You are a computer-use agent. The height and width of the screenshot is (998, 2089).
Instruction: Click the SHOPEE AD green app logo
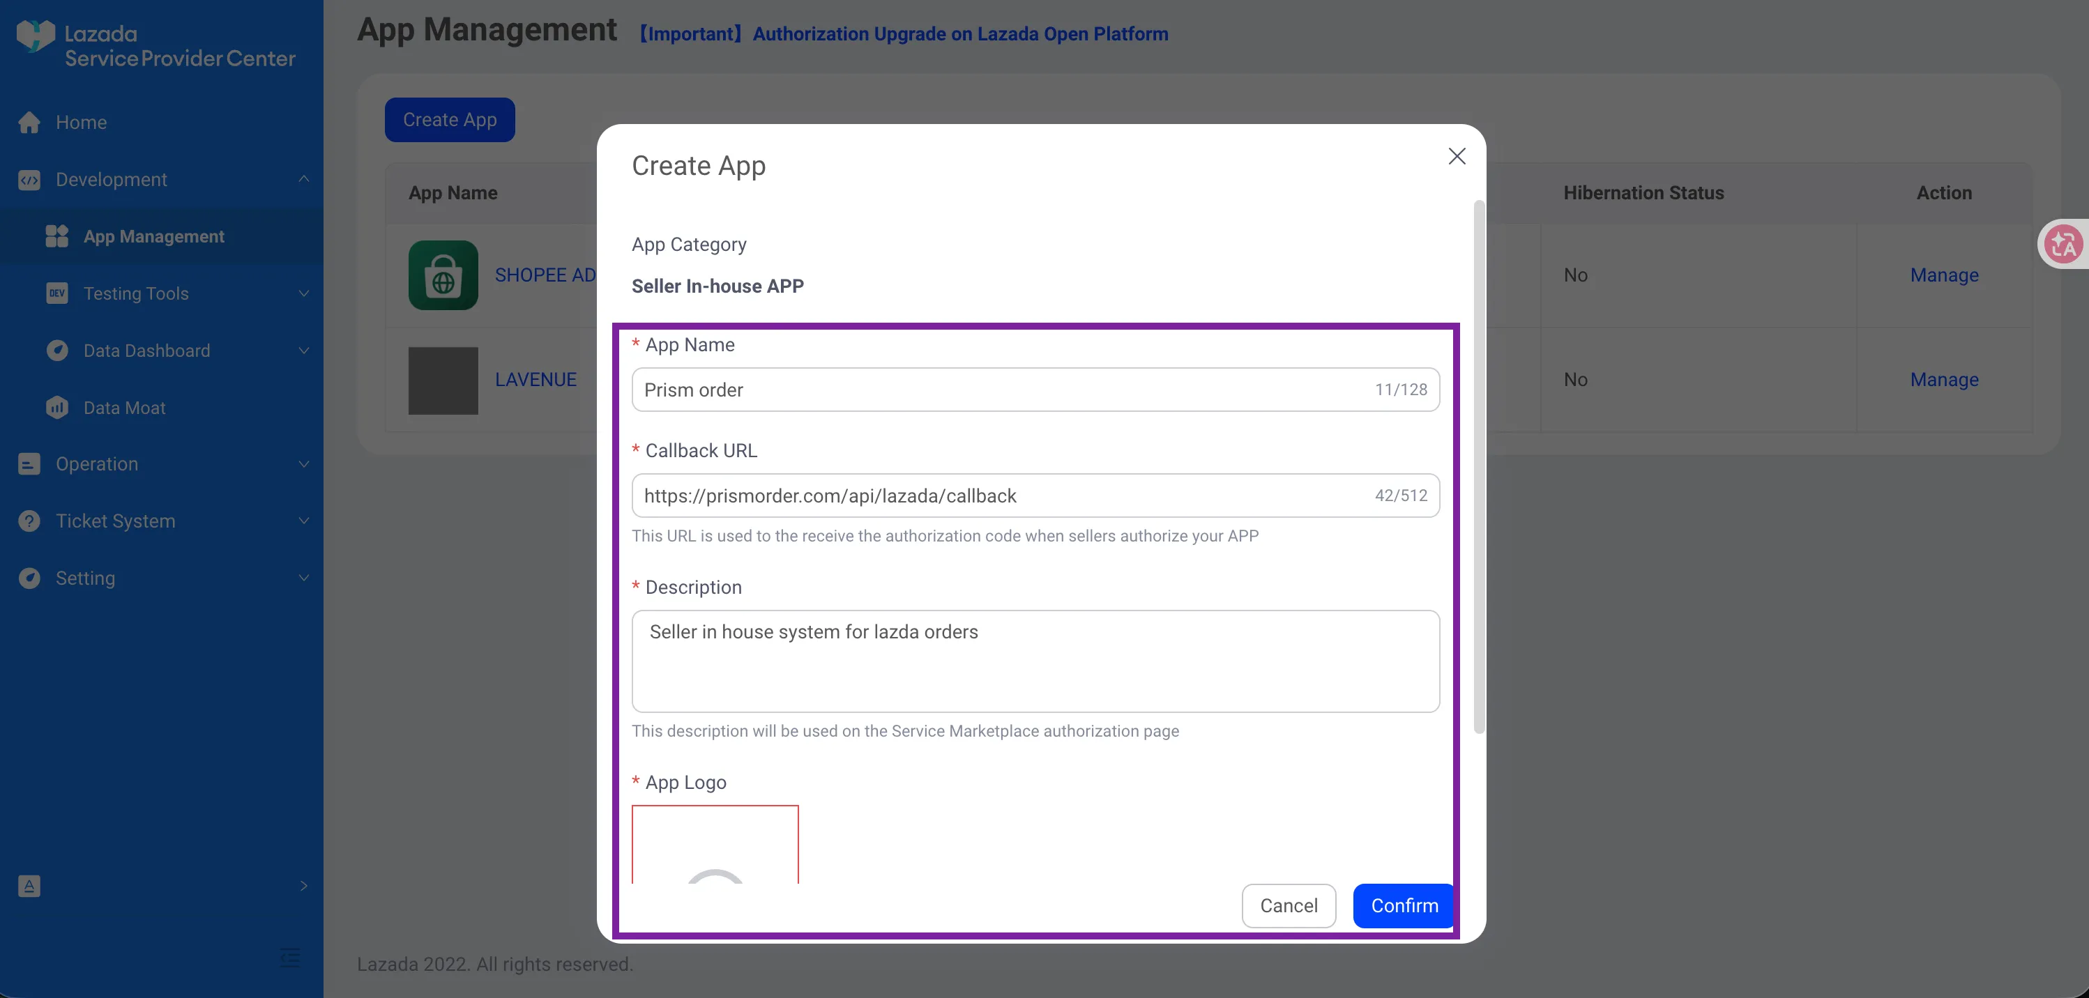443,275
